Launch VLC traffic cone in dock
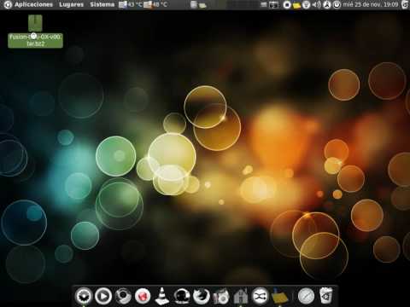 [161, 296]
